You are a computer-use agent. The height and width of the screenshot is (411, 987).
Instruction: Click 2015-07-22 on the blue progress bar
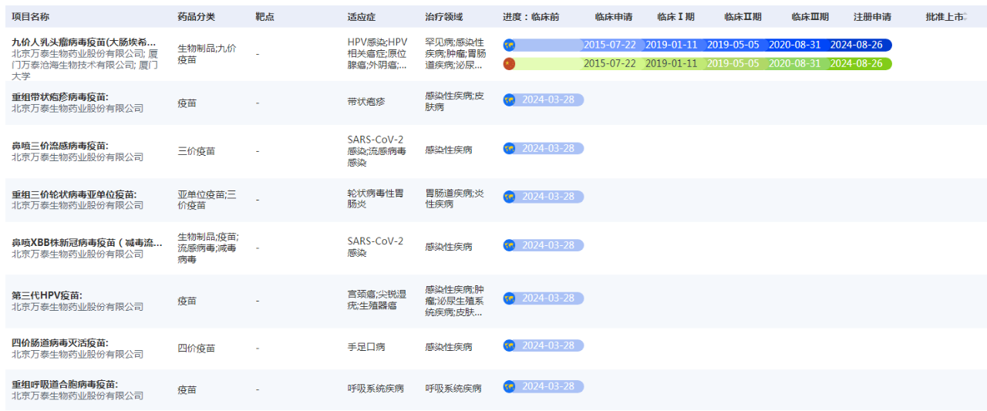pyautogui.click(x=610, y=45)
